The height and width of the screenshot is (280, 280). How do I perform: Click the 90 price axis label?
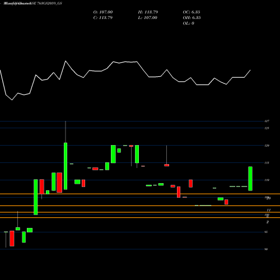[266, 249]
